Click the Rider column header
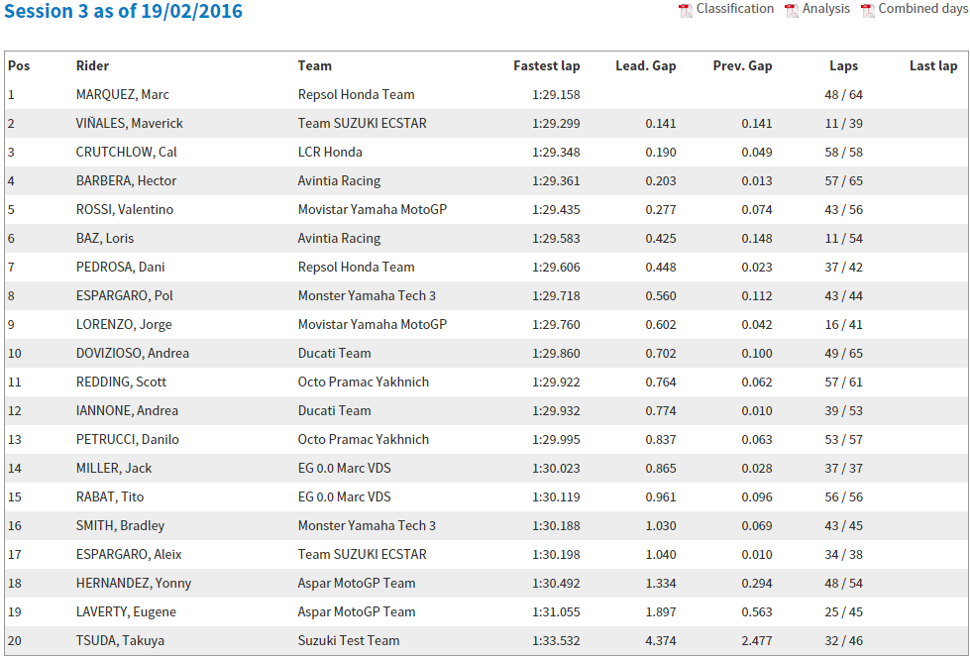 pyautogui.click(x=92, y=66)
